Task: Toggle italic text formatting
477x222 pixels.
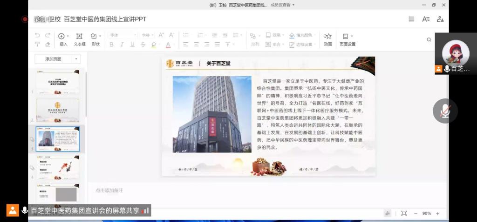Action: coord(122,45)
